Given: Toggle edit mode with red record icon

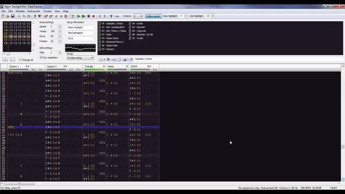Looking at the screenshot, I should click(x=93, y=16).
